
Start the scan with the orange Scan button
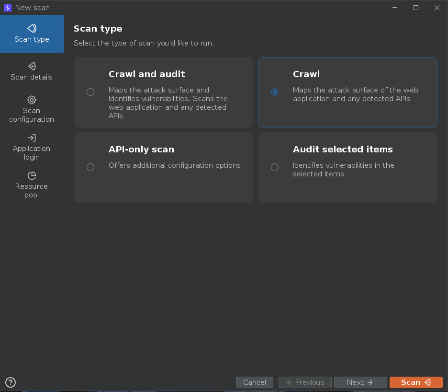click(416, 382)
